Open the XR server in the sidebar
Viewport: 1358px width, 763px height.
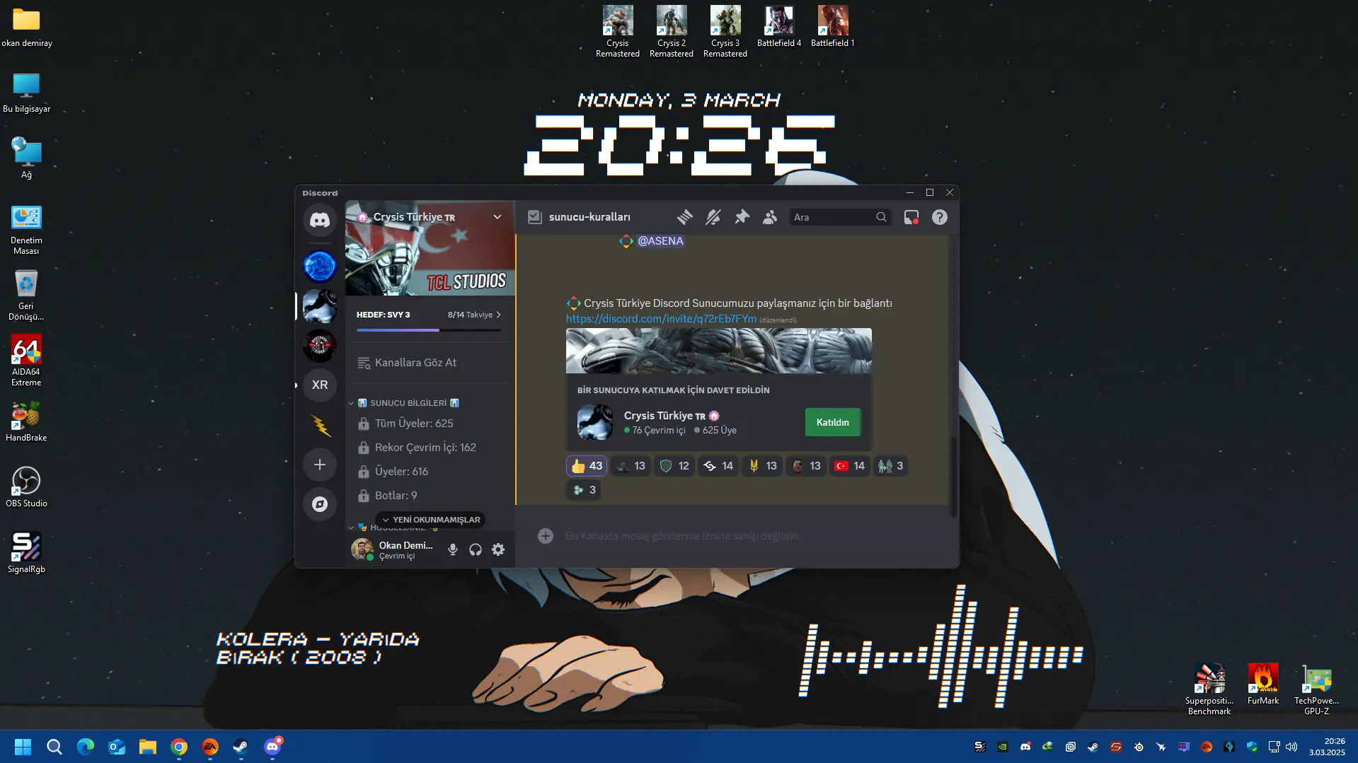click(320, 385)
